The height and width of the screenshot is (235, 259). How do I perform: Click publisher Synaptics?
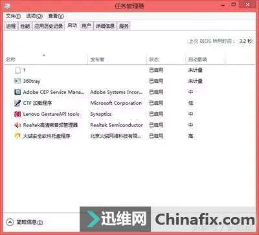(x=101, y=114)
